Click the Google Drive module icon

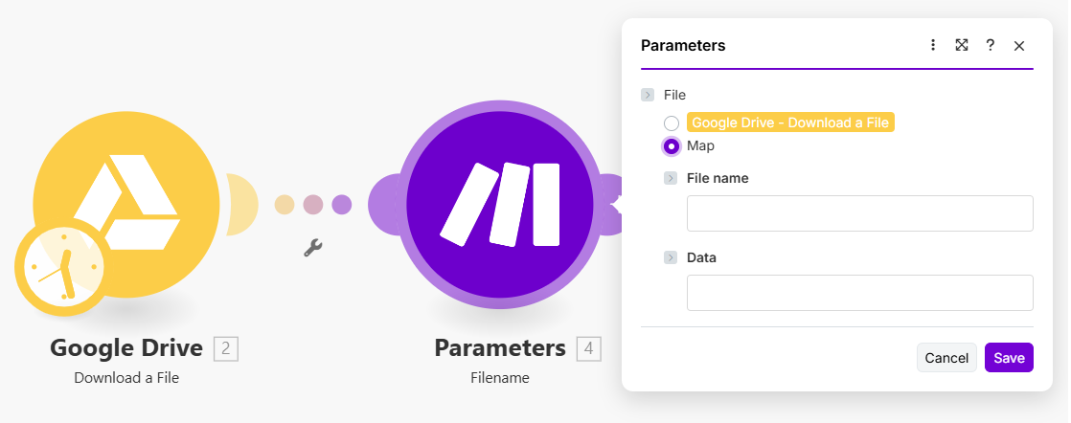[126, 202]
